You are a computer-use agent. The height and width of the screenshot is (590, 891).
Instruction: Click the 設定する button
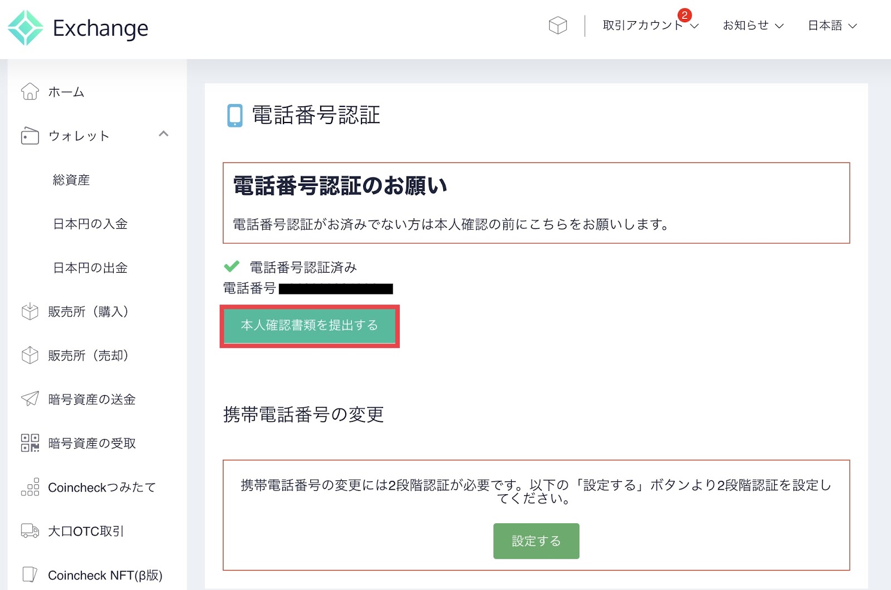click(x=536, y=541)
